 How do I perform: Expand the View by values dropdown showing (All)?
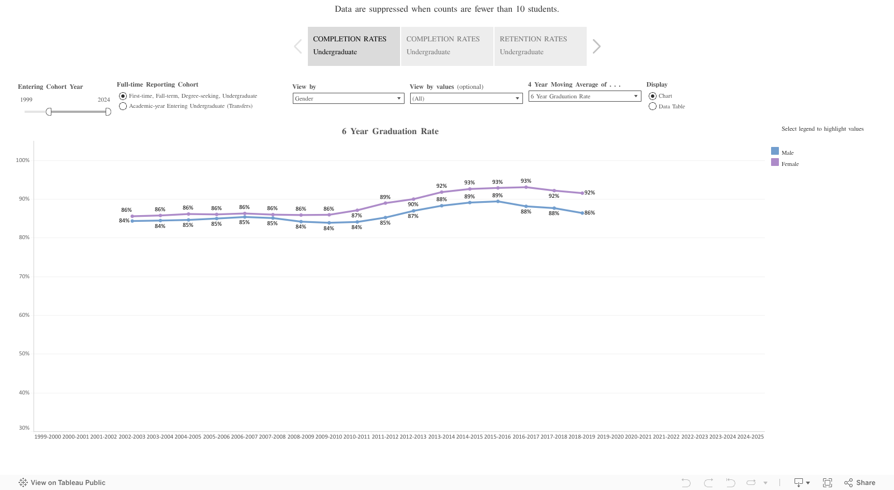coord(516,98)
